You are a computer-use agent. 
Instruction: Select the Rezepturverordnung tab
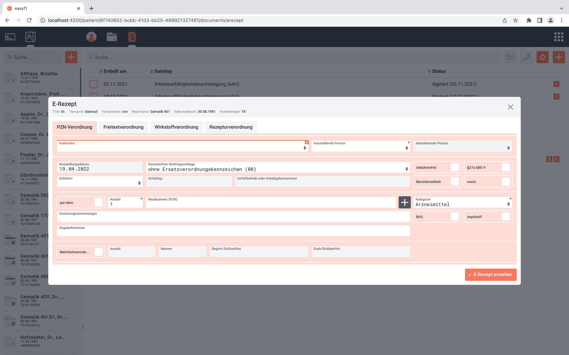tap(231, 127)
